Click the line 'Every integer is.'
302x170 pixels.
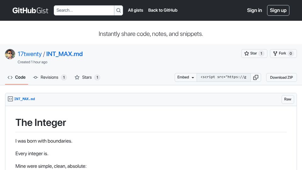(32, 154)
